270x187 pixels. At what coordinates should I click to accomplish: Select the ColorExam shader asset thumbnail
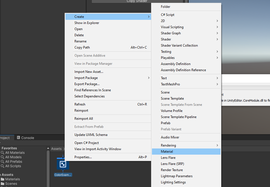point(63,164)
